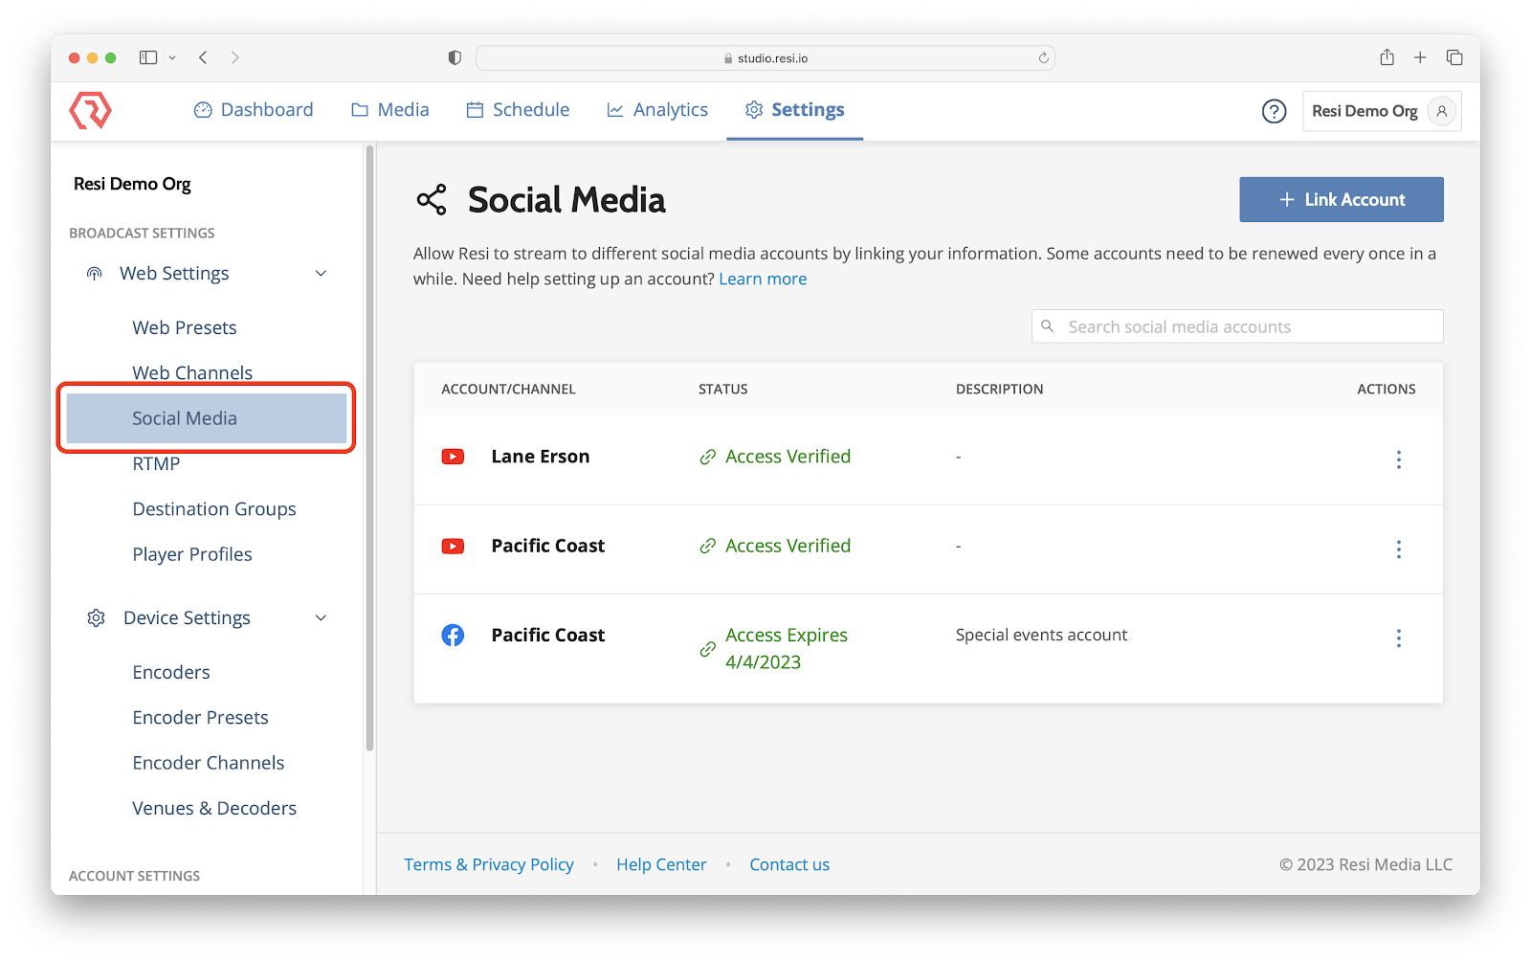The height and width of the screenshot is (962, 1531).
Task: Toggle the Safari sidebar button
Action: pyautogui.click(x=148, y=57)
